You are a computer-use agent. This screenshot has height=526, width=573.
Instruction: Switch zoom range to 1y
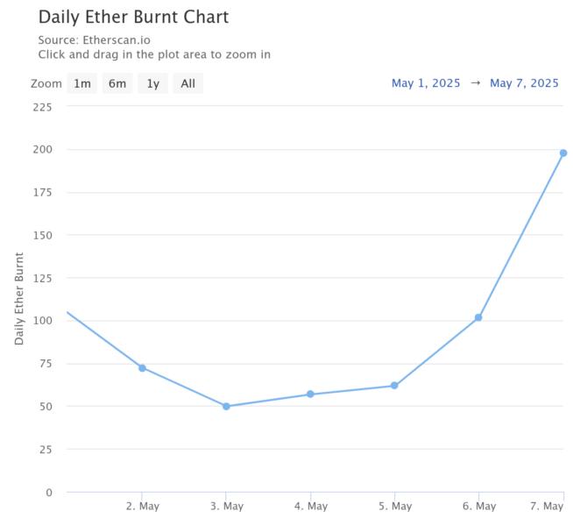pyautogui.click(x=152, y=83)
